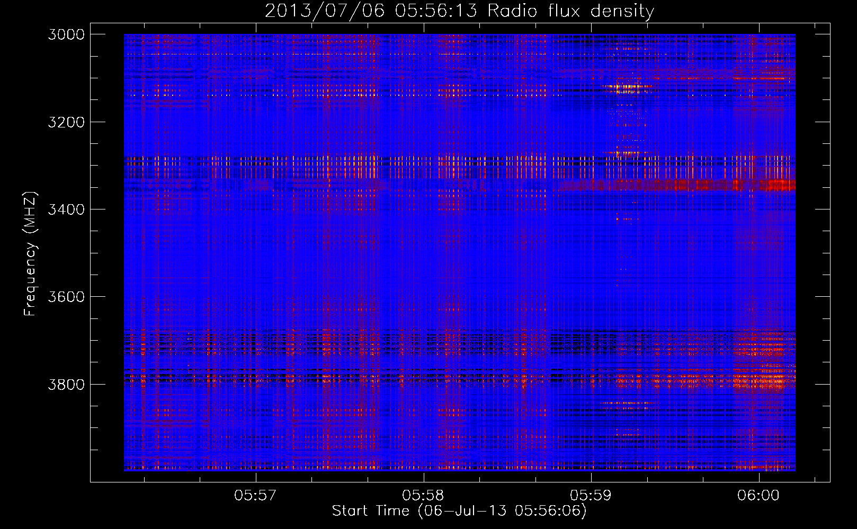Click the 3600 frequency axis label
Image resolution: width=857 pixels, height=529 pixels.
[66, 297]
